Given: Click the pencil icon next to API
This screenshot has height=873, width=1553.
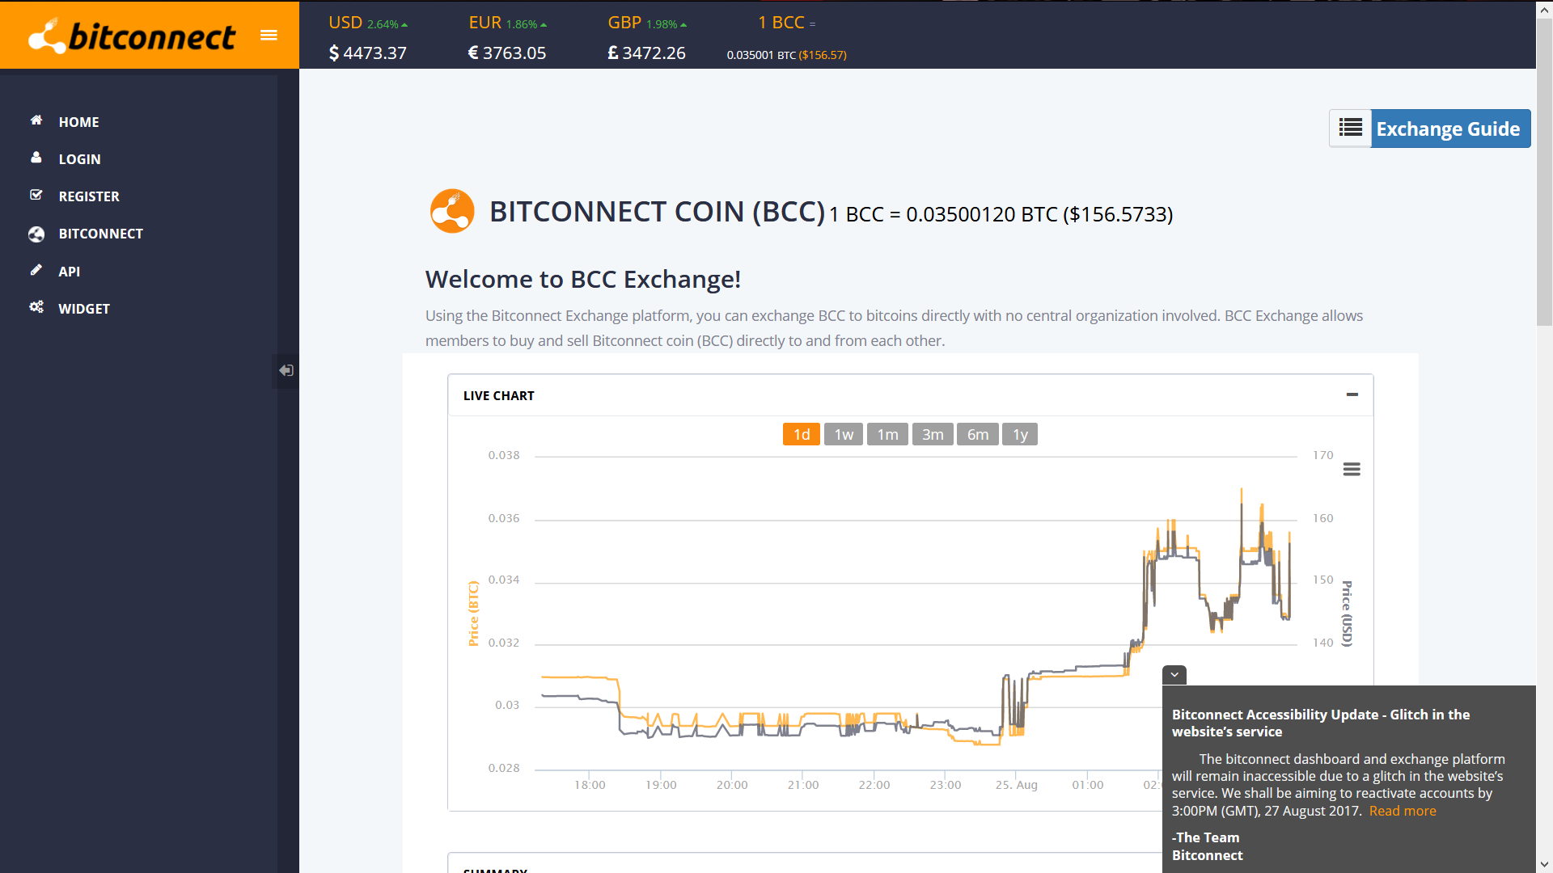Looking at the screenshot, I should 36,270.
